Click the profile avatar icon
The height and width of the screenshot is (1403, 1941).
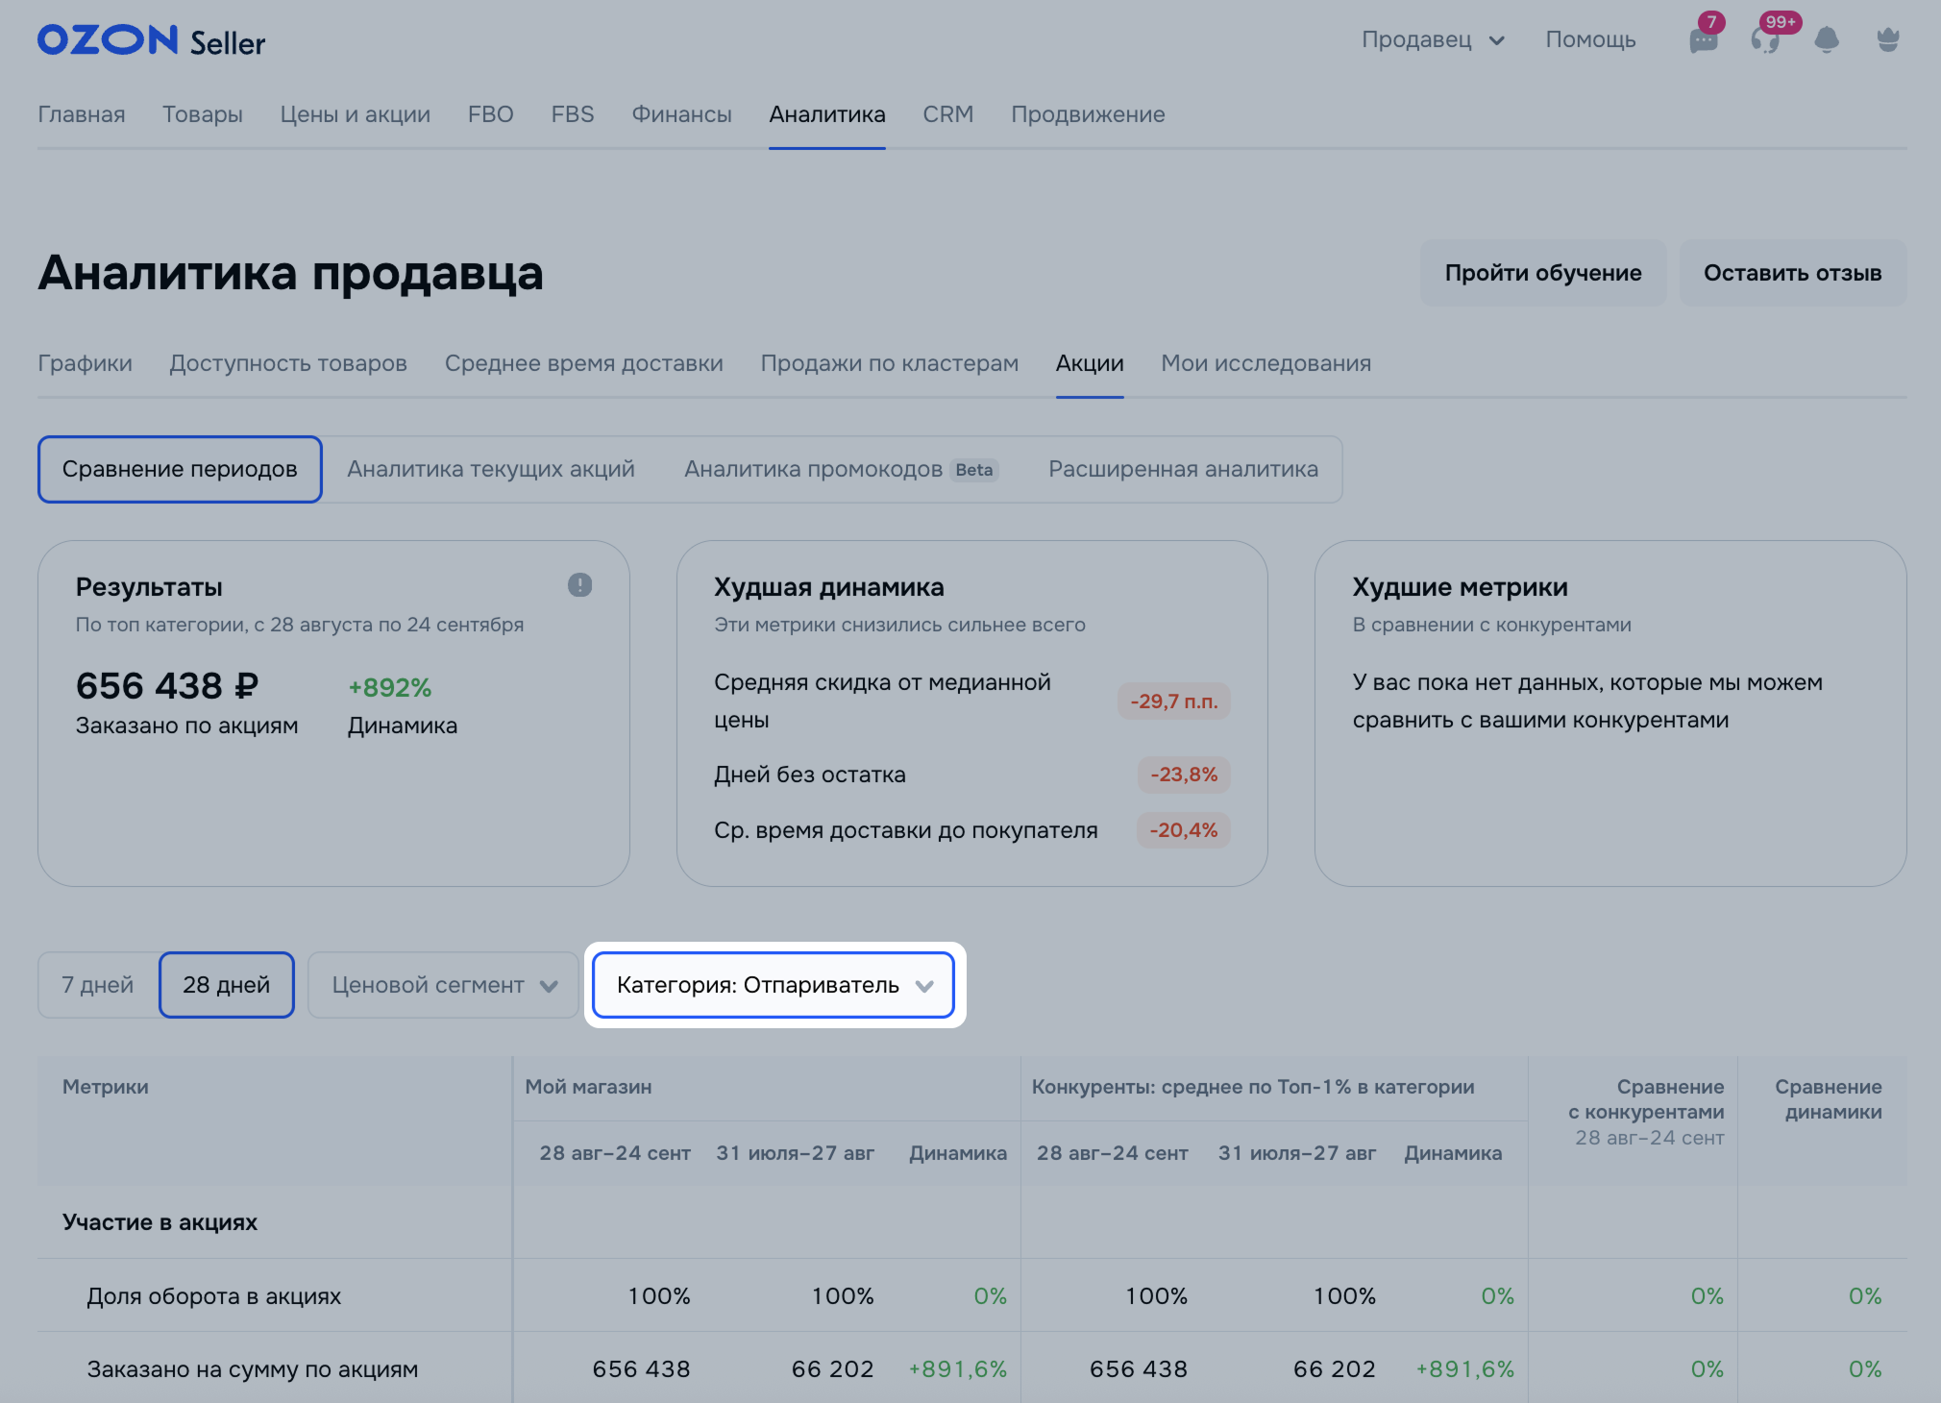coord(1887,40)
